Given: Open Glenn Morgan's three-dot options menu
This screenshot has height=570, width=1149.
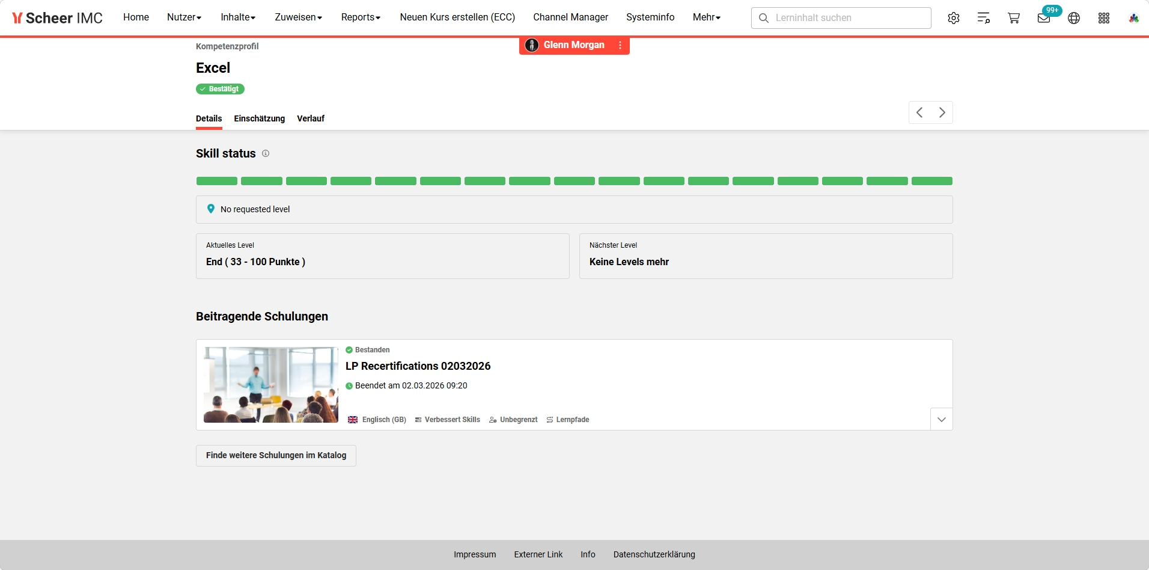Looking at the screenshot, I should 620,45.
